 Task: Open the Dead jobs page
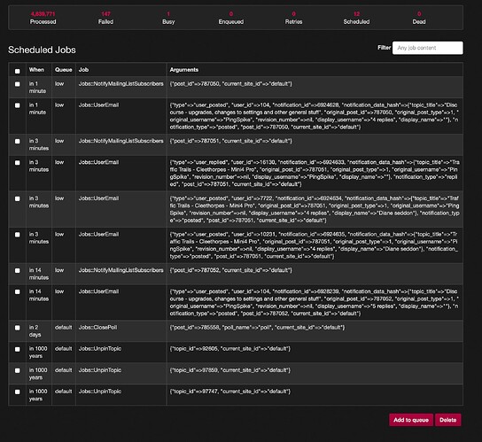point(419,18)
